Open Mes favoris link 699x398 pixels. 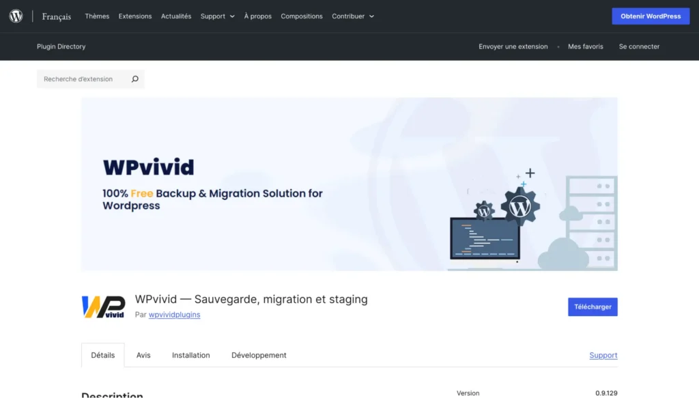(x=585, y=46)
